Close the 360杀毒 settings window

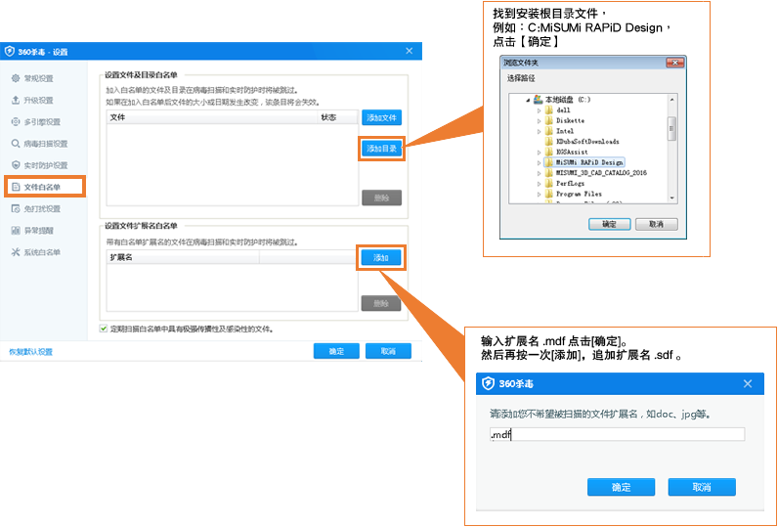point(410,51)
